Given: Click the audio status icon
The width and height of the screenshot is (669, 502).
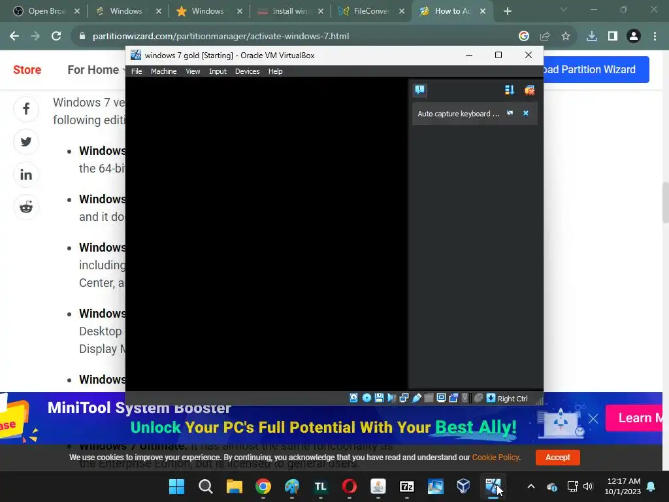Looking at the screenshot, I should 391,398.
